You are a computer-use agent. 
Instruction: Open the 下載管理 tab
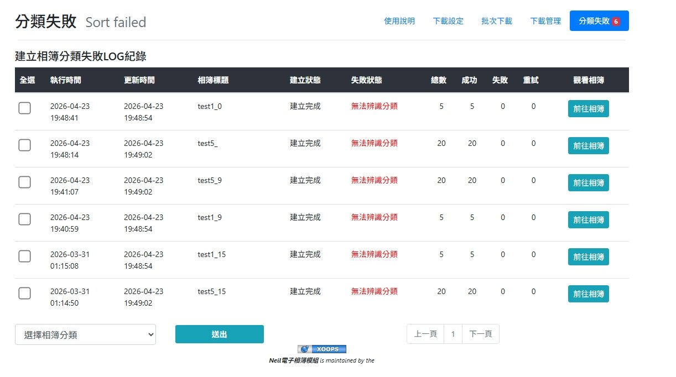(x=545, y=21)
